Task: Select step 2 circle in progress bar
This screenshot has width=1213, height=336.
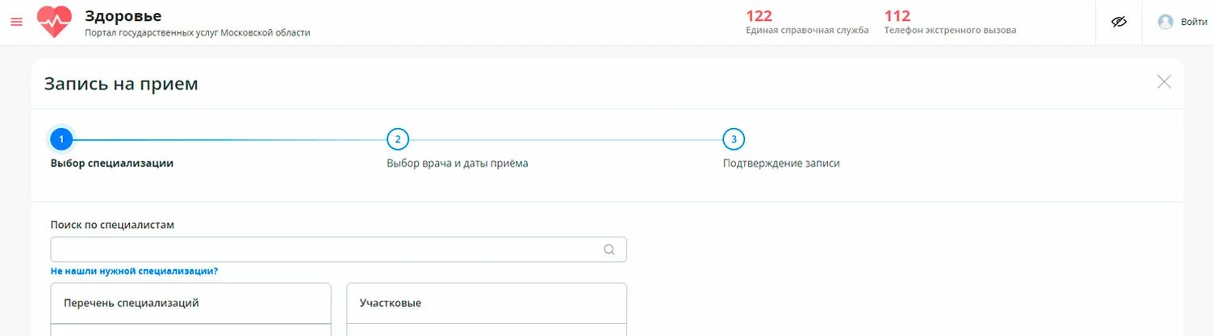Action: [x=397, y=139]
